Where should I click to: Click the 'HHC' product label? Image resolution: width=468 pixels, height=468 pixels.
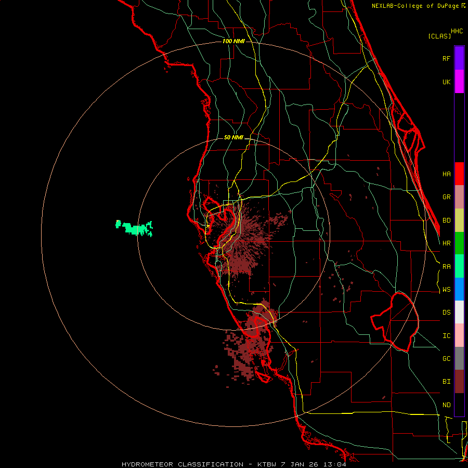pos(457,31)
